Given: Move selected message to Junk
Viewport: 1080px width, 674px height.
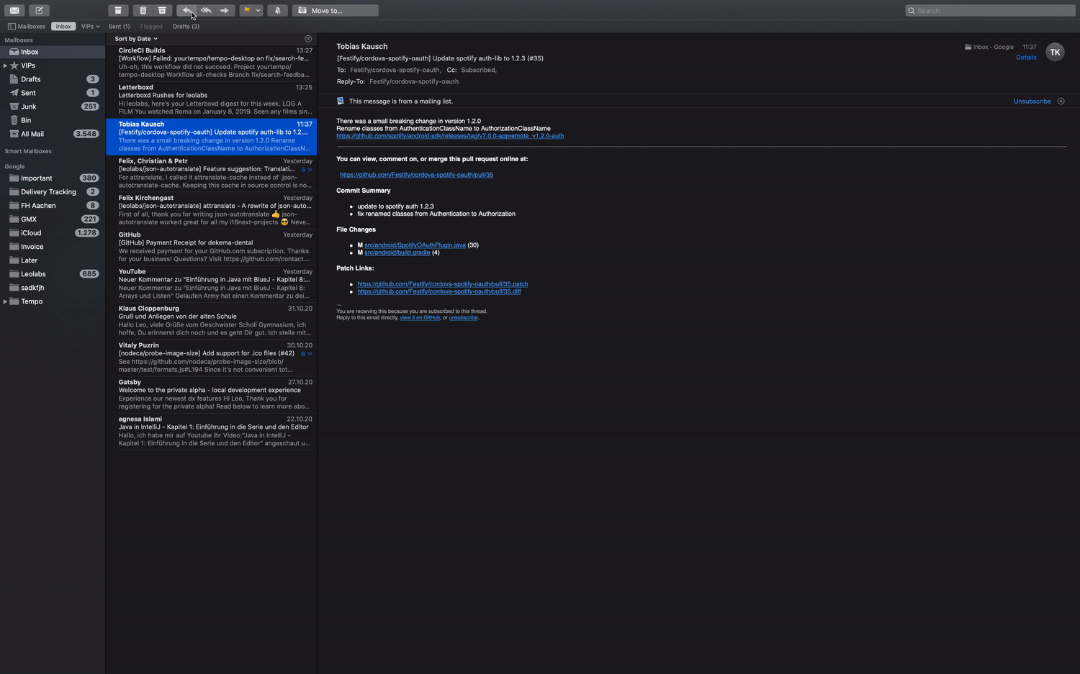Looking at the screenshot, I should [162, 10].
